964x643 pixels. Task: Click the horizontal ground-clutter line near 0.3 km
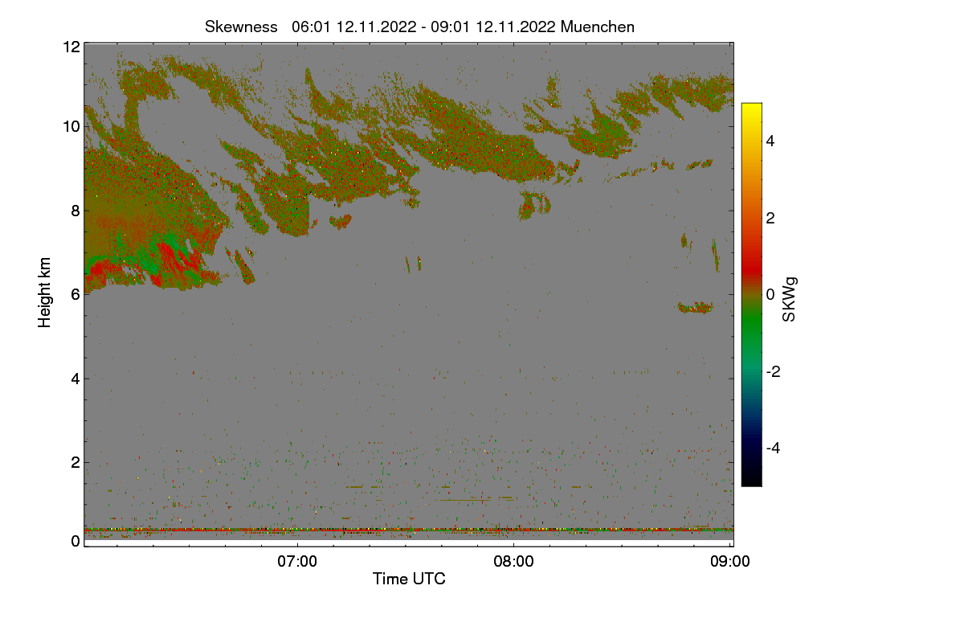pyautogui.click(x=409, y=530)
